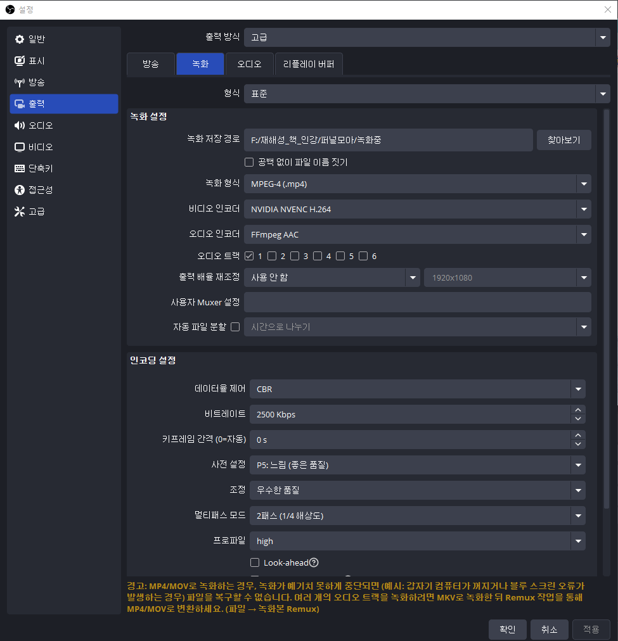Screen dimensions: 618x641
Task: Uncheck audio track 1
Action: coord(249,257)
